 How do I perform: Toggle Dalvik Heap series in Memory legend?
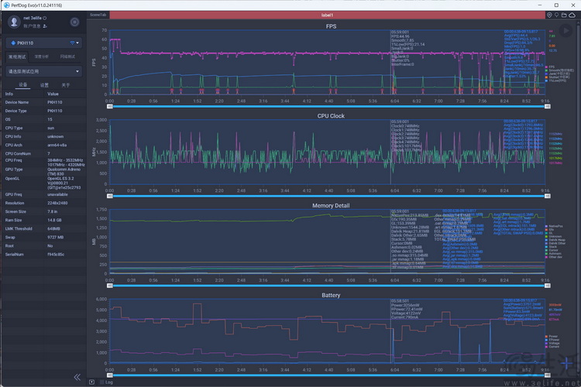pos(555,240)
